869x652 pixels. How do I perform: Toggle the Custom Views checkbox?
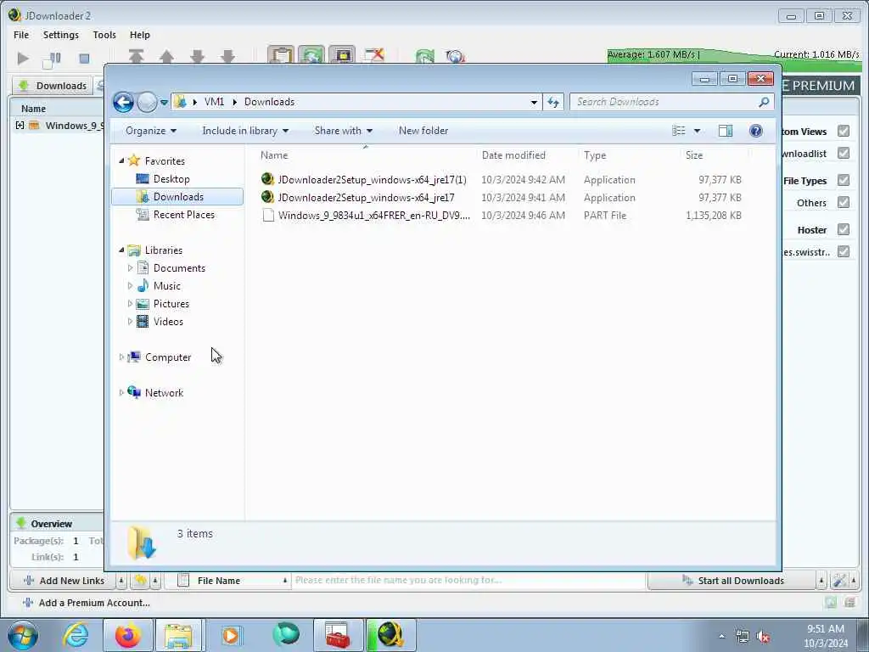coord(844,131)
